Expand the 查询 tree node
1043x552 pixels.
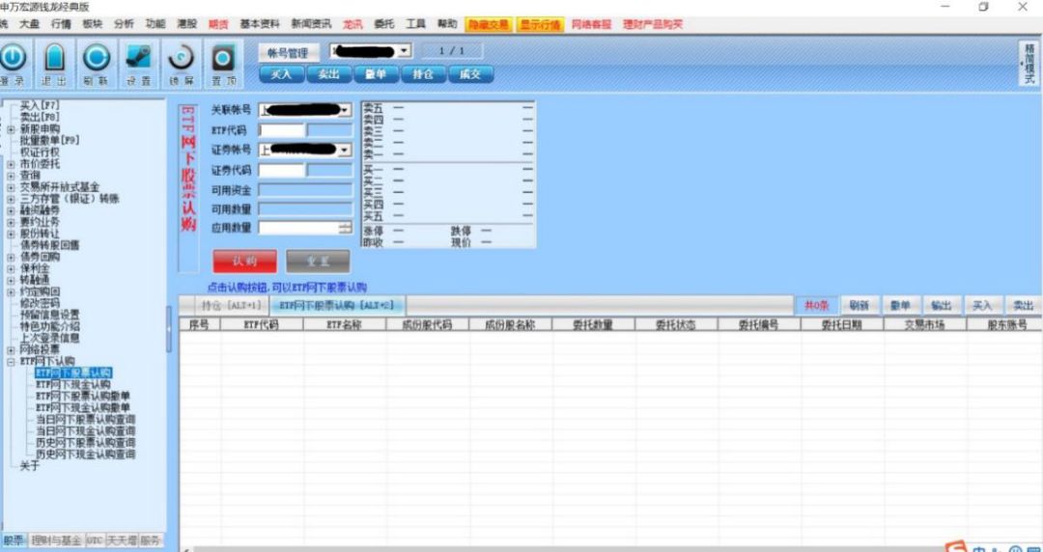[x=11, y=175]
